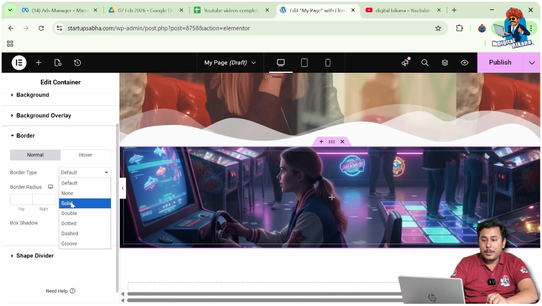Expand the Shape Divider section
Viewport: 542px width, 306px height.
point(35,256)
